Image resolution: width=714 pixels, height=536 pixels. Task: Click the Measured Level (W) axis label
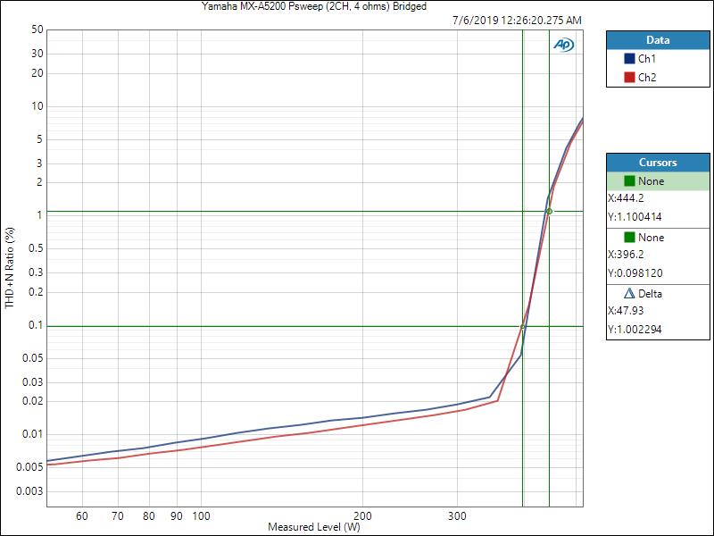(x=313, y=527)
